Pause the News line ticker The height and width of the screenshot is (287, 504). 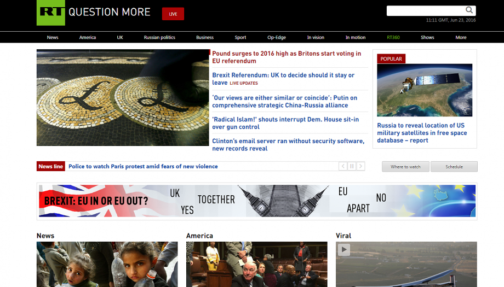tap(352, 166)
